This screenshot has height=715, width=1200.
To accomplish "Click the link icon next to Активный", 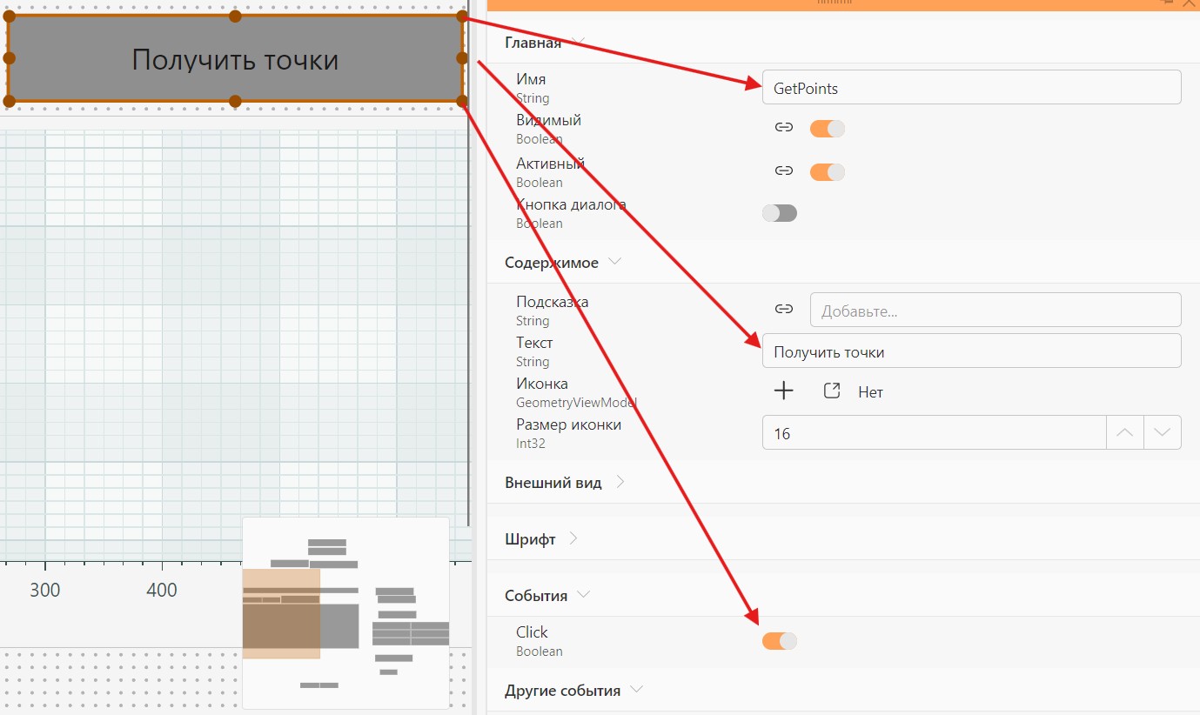I will tap(784, 171).
